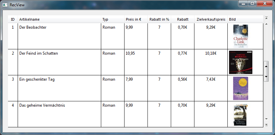Click 9,29€ target price in Der Beobachter row

[211, 28]
